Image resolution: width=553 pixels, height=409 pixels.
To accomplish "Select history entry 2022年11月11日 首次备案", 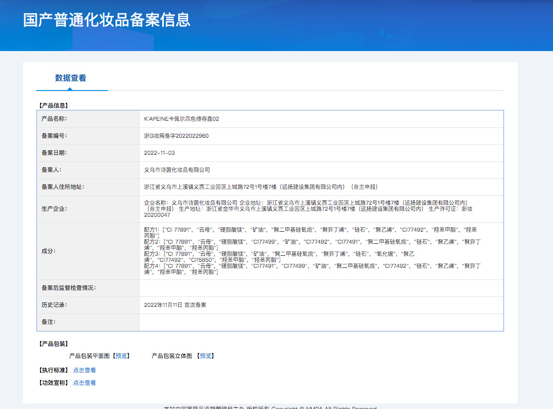I will pyautogui.click(x=175, y=305).
